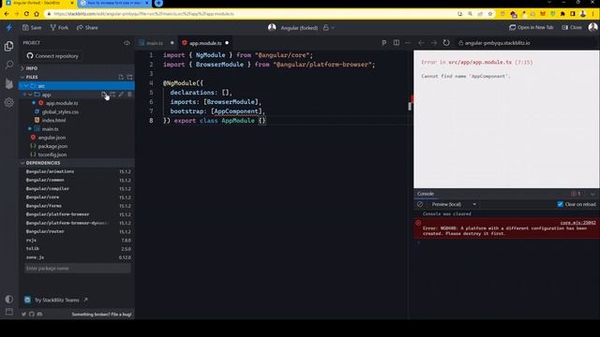Viewport: 600px width, 337px height.
Task: Open the Console tab
Action: click(x=425, y=194)
